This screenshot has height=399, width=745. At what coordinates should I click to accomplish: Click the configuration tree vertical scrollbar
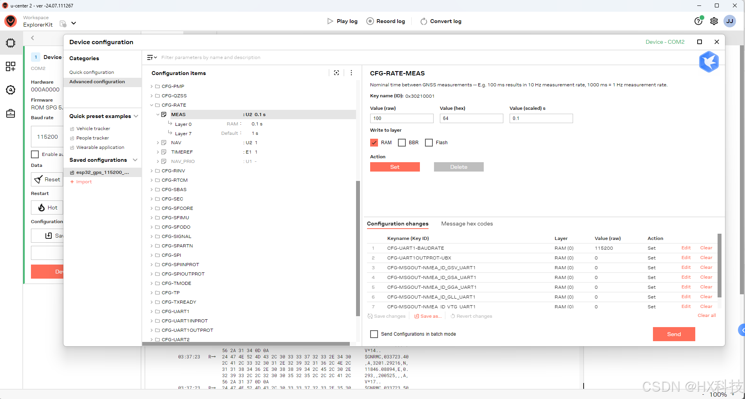(358, 248)
